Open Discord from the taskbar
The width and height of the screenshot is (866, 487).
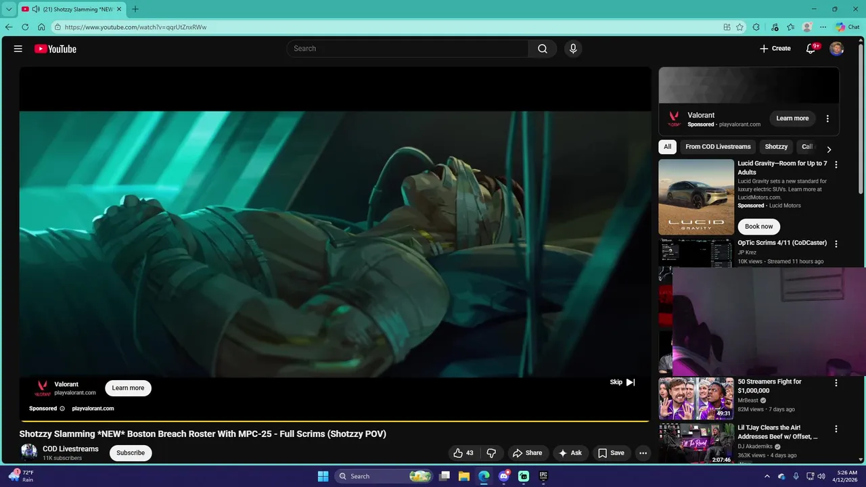tap(504, 476)
